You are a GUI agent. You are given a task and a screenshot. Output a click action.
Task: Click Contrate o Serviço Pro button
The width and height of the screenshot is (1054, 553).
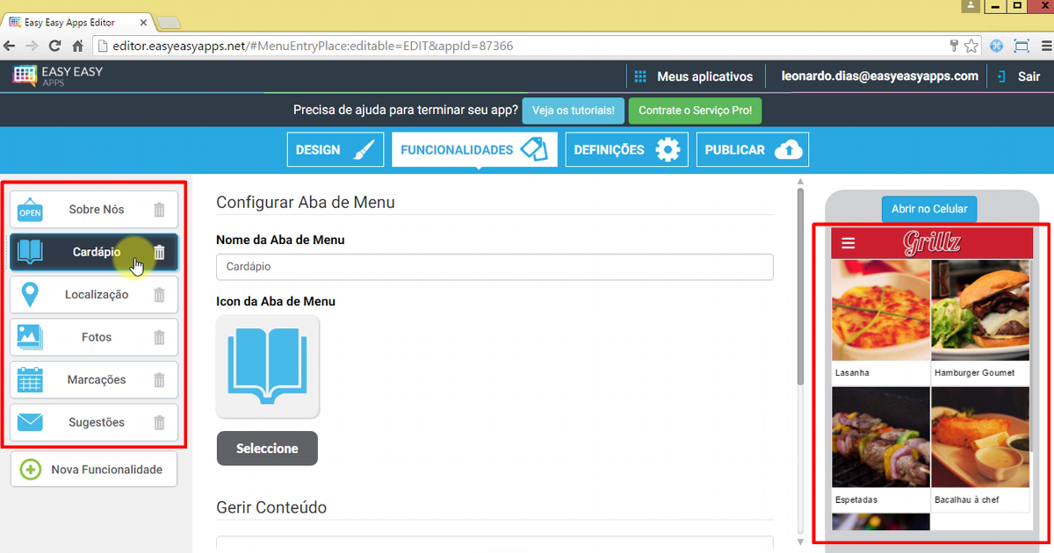[x=695, y=111]
